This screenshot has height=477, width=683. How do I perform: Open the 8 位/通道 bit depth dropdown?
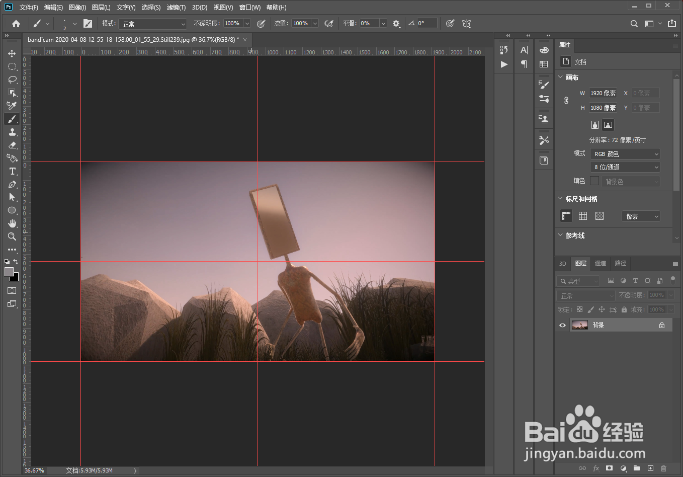pyautogui.click(x=625, y=167)
